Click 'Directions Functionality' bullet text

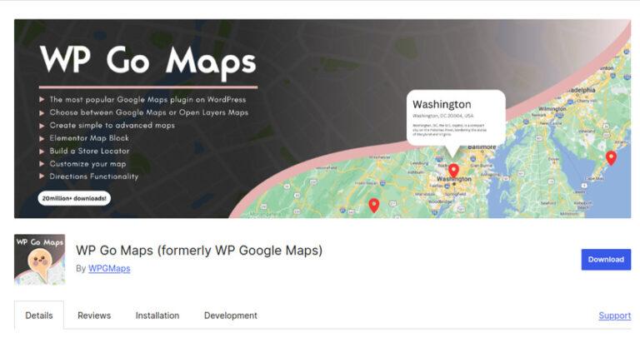[x=94, y=176]
